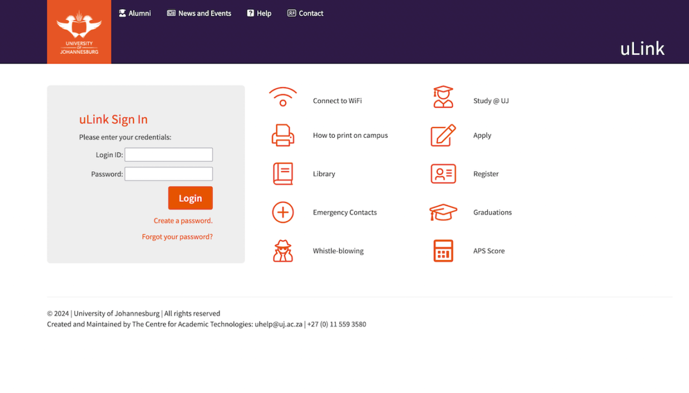Click the Graduations cap icon
The image size is (689, 393).
pos(443,212)
